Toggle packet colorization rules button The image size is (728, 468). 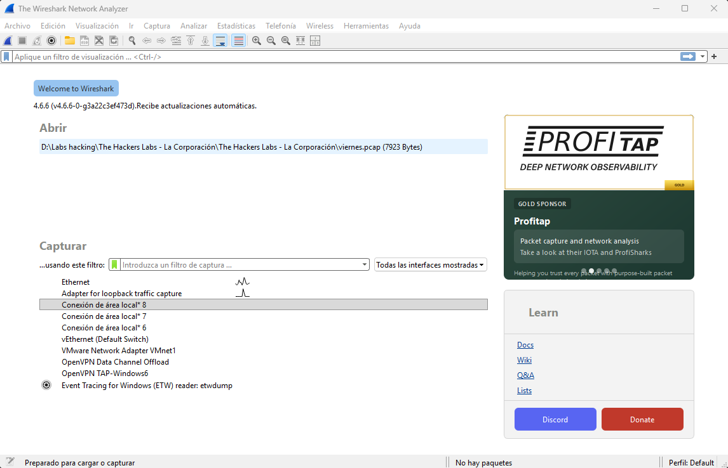(238, 41)
